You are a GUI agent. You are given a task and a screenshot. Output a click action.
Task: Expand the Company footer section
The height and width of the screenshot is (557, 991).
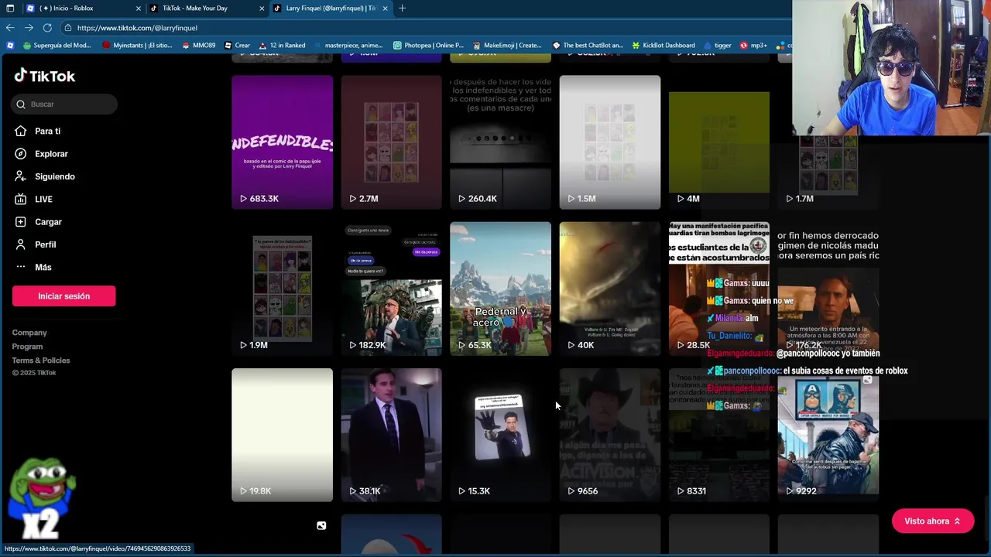click(x=29, y=333)
